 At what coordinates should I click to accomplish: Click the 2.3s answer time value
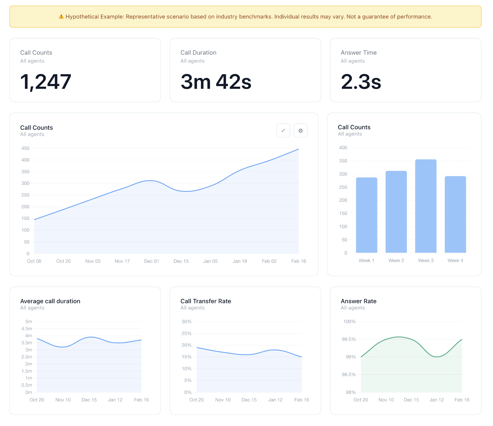361,82
